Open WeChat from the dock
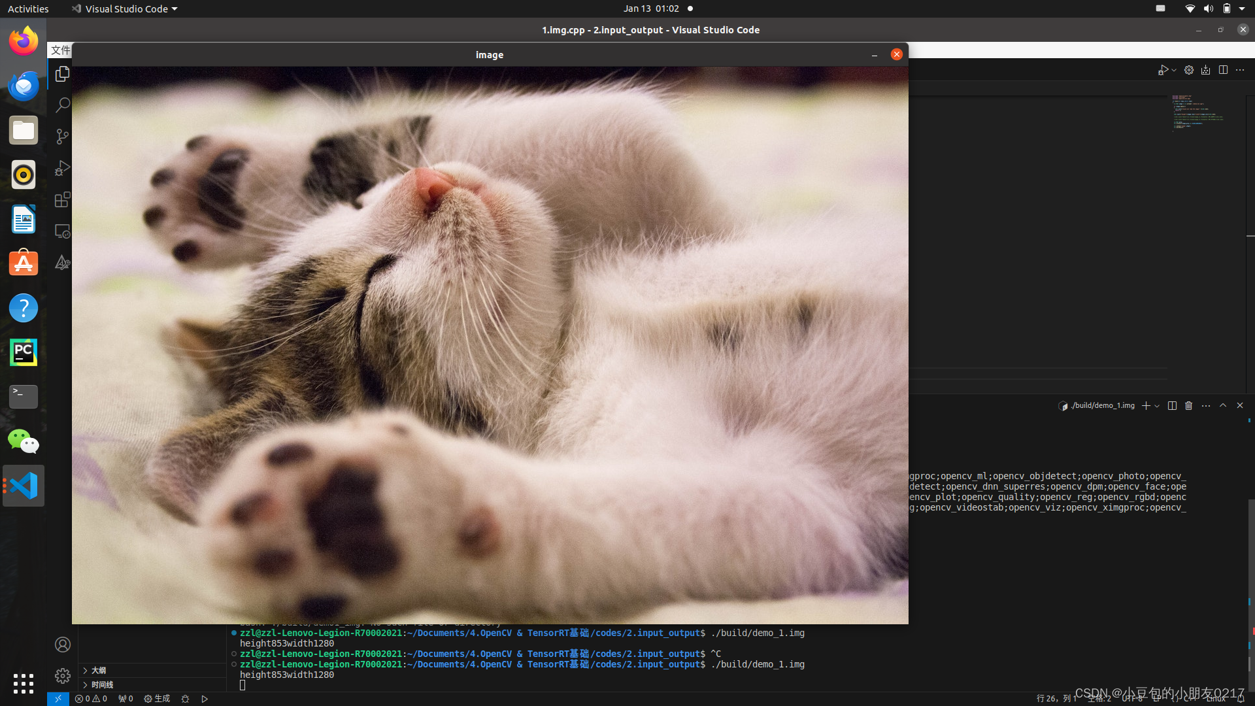This screenshot has width=1255, height=706. pos(24,441)
